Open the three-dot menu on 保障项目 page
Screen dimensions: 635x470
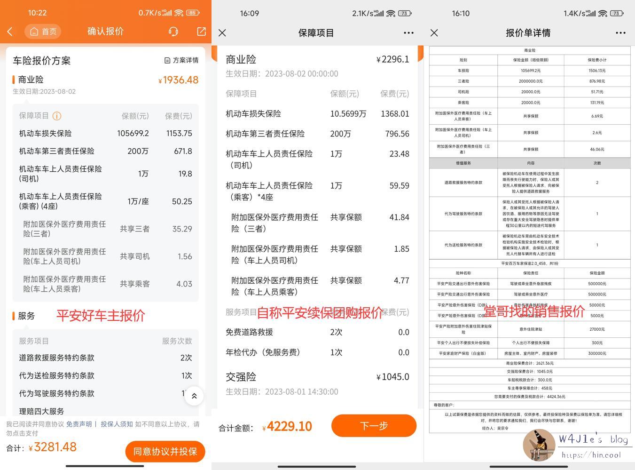408,32
